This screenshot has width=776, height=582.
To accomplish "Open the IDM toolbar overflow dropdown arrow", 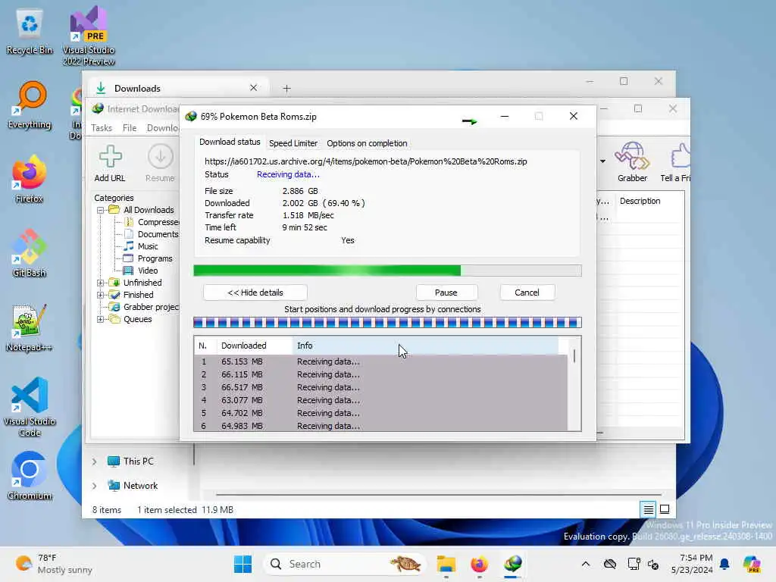I will tap(602, 161).
